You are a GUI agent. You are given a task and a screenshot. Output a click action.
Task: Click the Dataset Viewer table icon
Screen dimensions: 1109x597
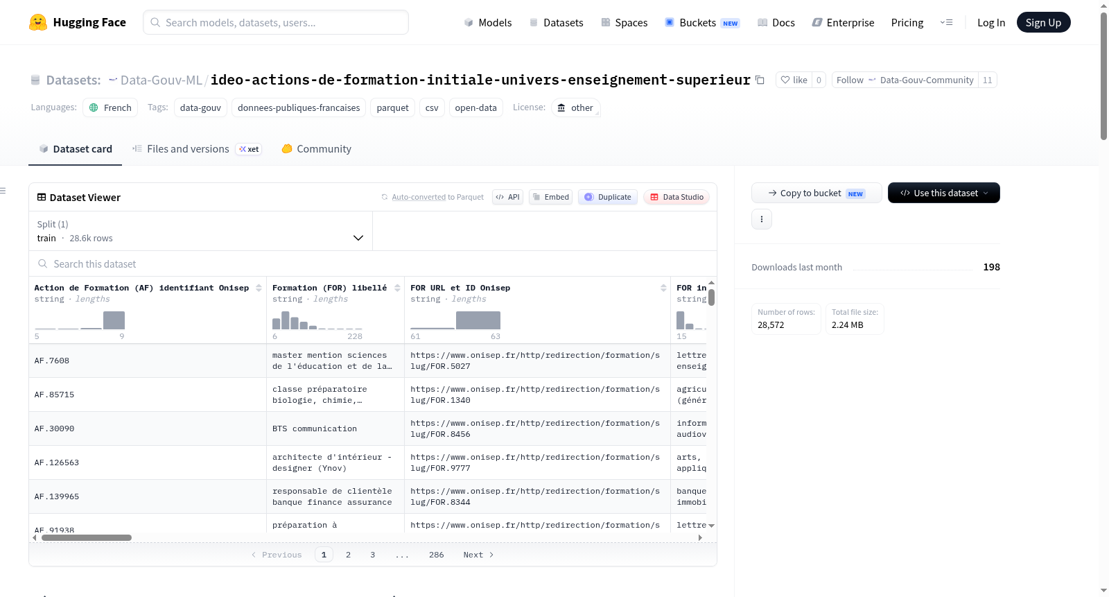42,197
